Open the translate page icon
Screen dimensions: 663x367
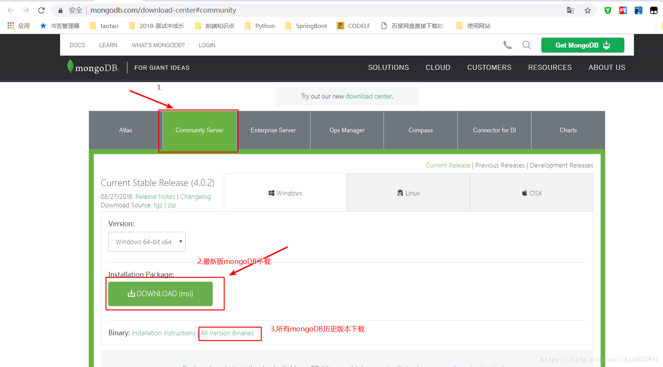tap(570, 10)
